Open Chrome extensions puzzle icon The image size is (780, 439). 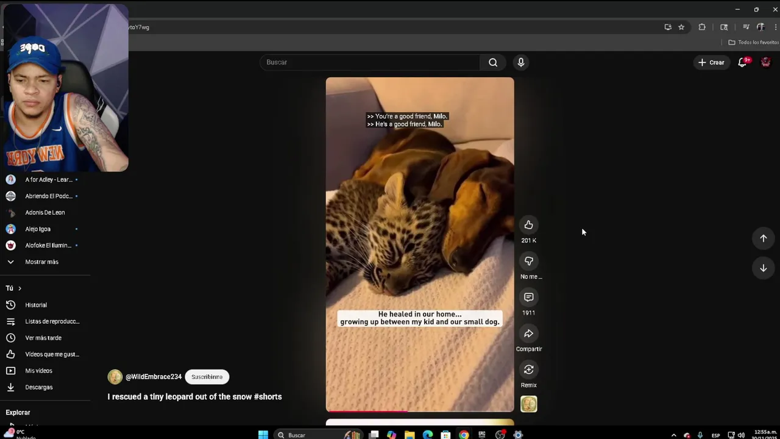tap(702, 27)
